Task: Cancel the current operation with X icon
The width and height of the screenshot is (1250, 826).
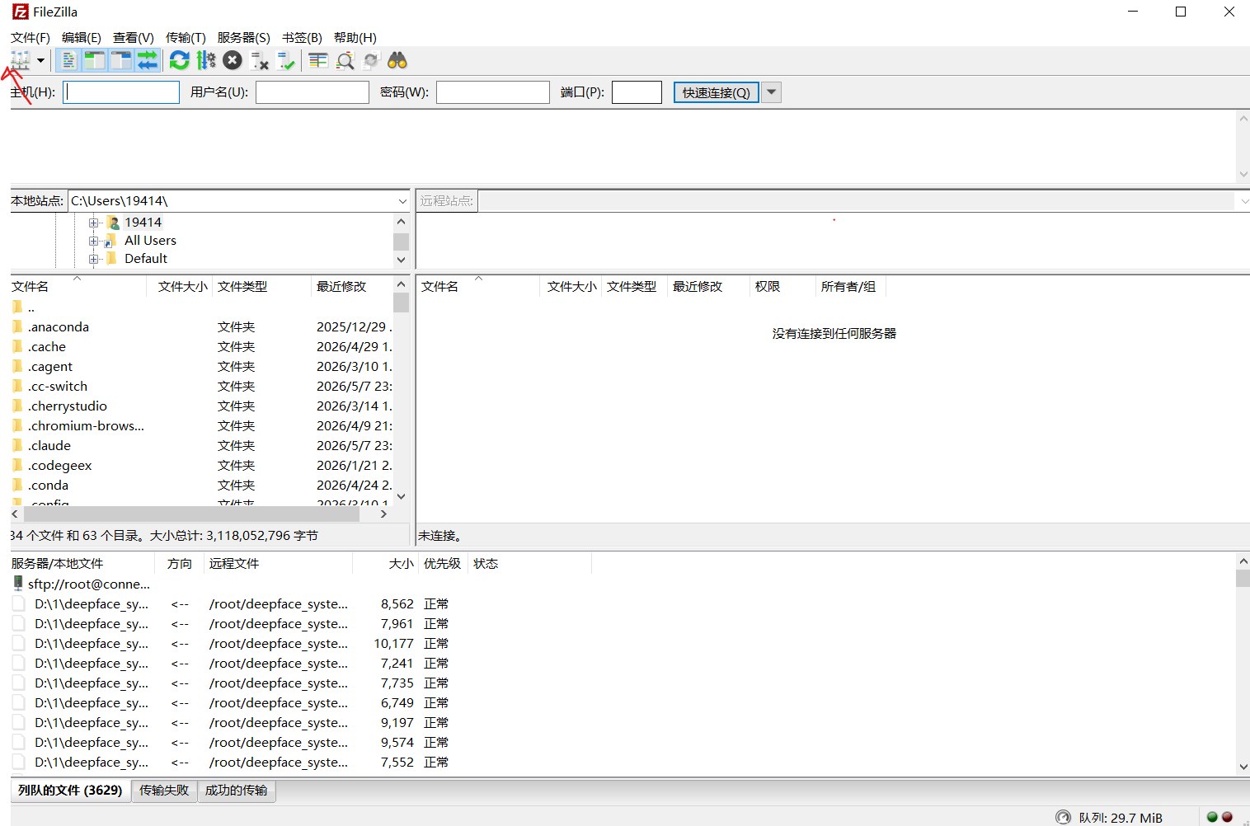Action: coord(233,60)
